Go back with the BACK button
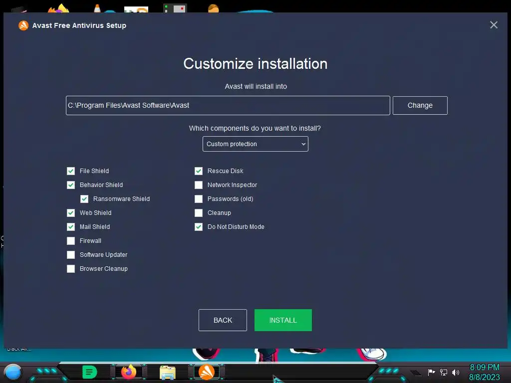This screenshot has height=383, width=511. pyautogui.click(x=223, y=320)
